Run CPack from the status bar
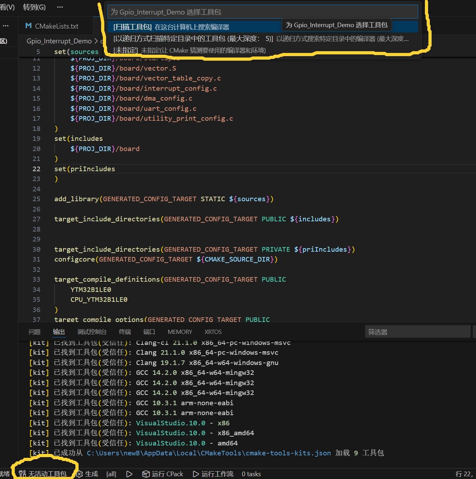 click(x=163, y=474)
